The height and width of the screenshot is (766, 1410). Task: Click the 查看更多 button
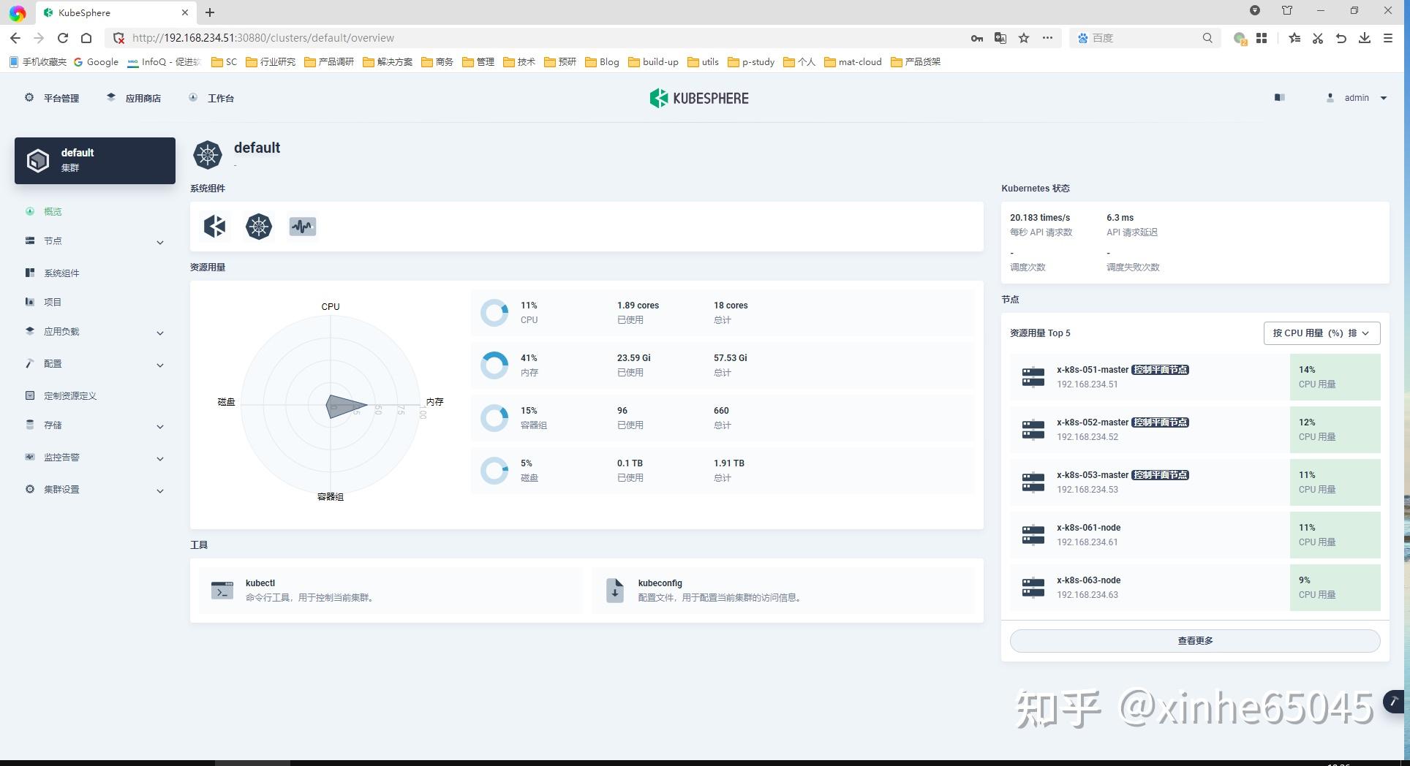1195,641
